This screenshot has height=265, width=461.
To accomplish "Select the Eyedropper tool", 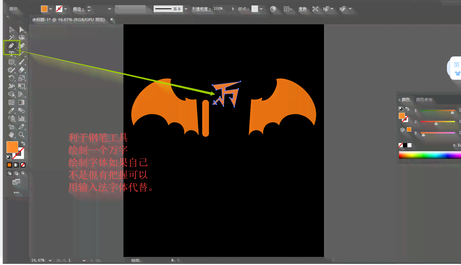I will click(11, 110).
